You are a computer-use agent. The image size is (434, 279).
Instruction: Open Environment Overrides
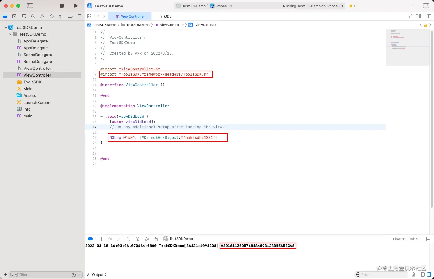point(156,239)
